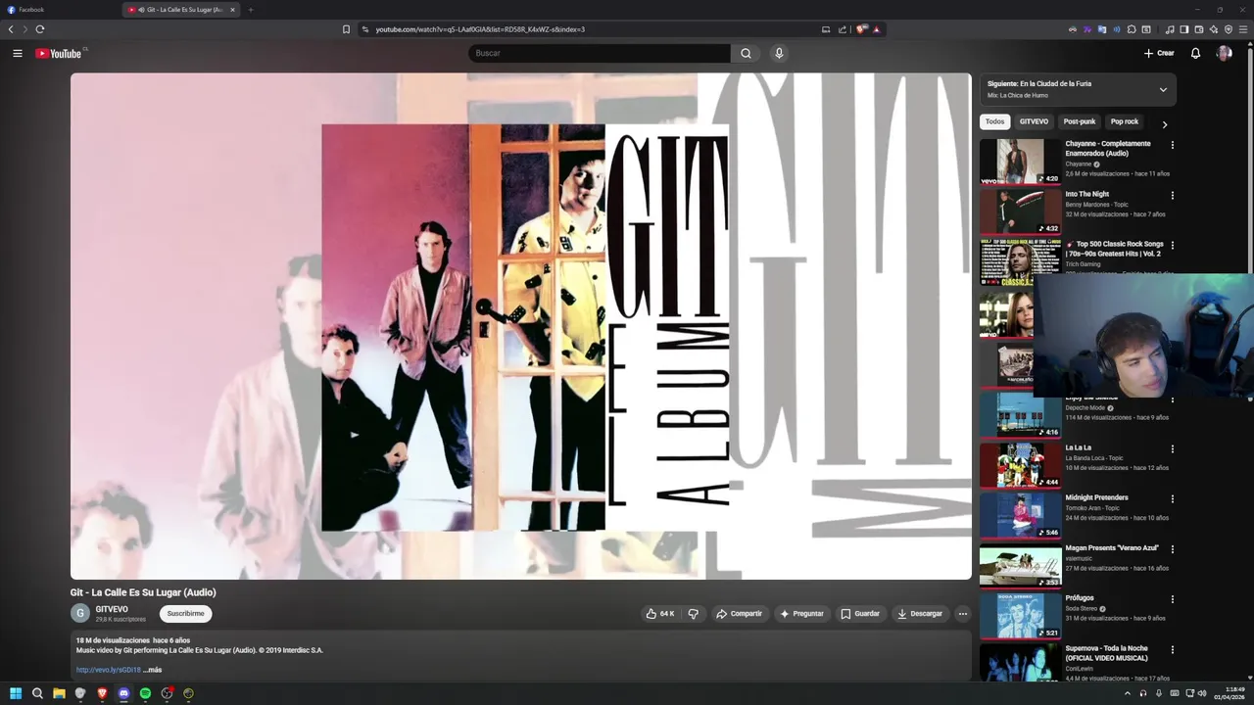Select the Todos filter chip

tap(994, 121)
